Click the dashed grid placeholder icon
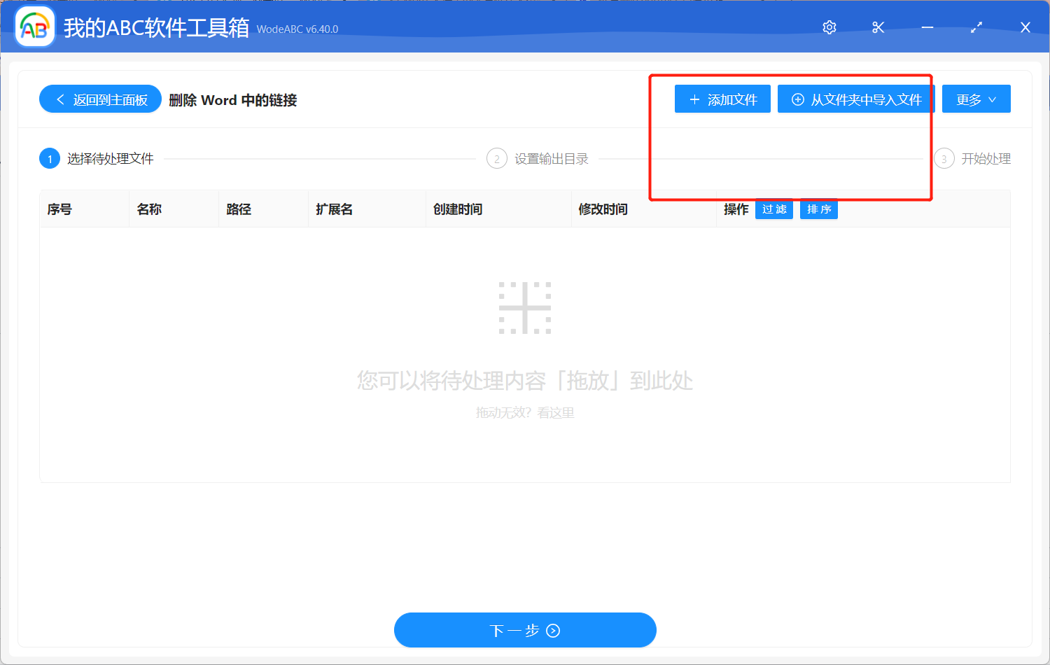Image resolution: width=1050 pixels, height=665 pixels. (525, 307)
